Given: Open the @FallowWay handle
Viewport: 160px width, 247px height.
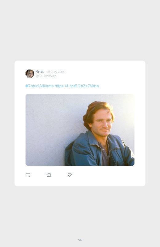Looking at the screenshot, I should pyautogui.click(x=46, y=76).
